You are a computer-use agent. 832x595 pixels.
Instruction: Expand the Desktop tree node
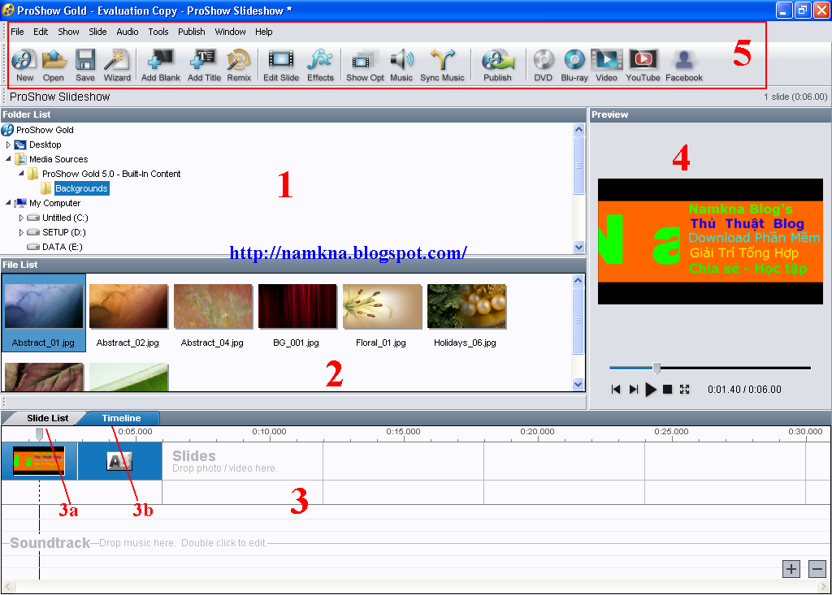[8, 144]
